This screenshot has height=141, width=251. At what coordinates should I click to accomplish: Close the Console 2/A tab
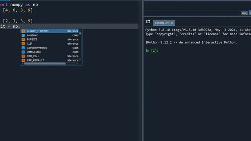(172, 23)
